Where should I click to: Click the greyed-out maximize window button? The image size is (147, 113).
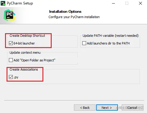127,3
